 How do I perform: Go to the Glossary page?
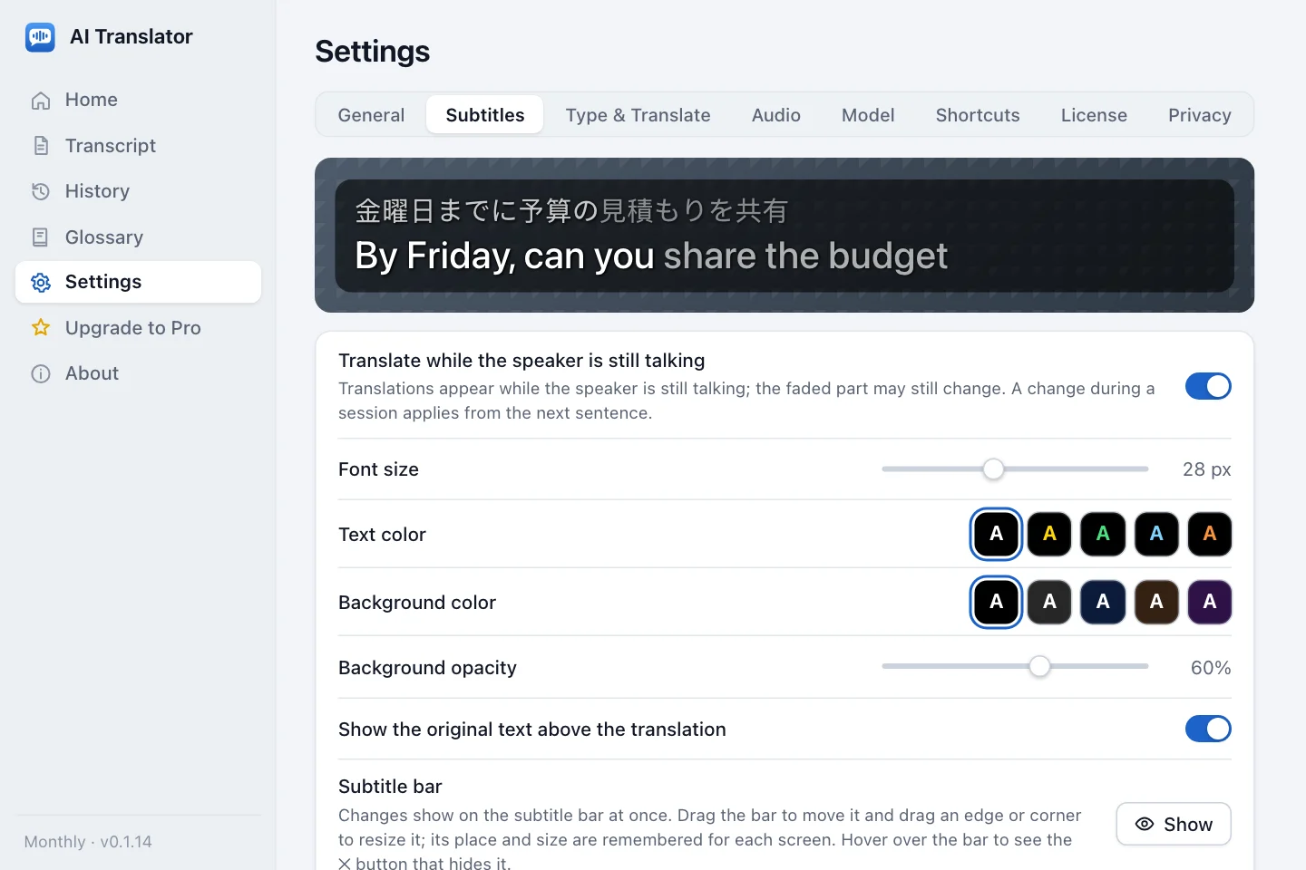click(138, 237)
